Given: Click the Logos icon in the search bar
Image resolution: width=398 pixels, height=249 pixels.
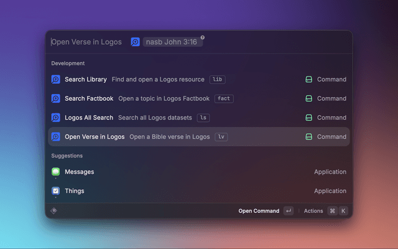Looking at the screenshot, I should 135,42.
